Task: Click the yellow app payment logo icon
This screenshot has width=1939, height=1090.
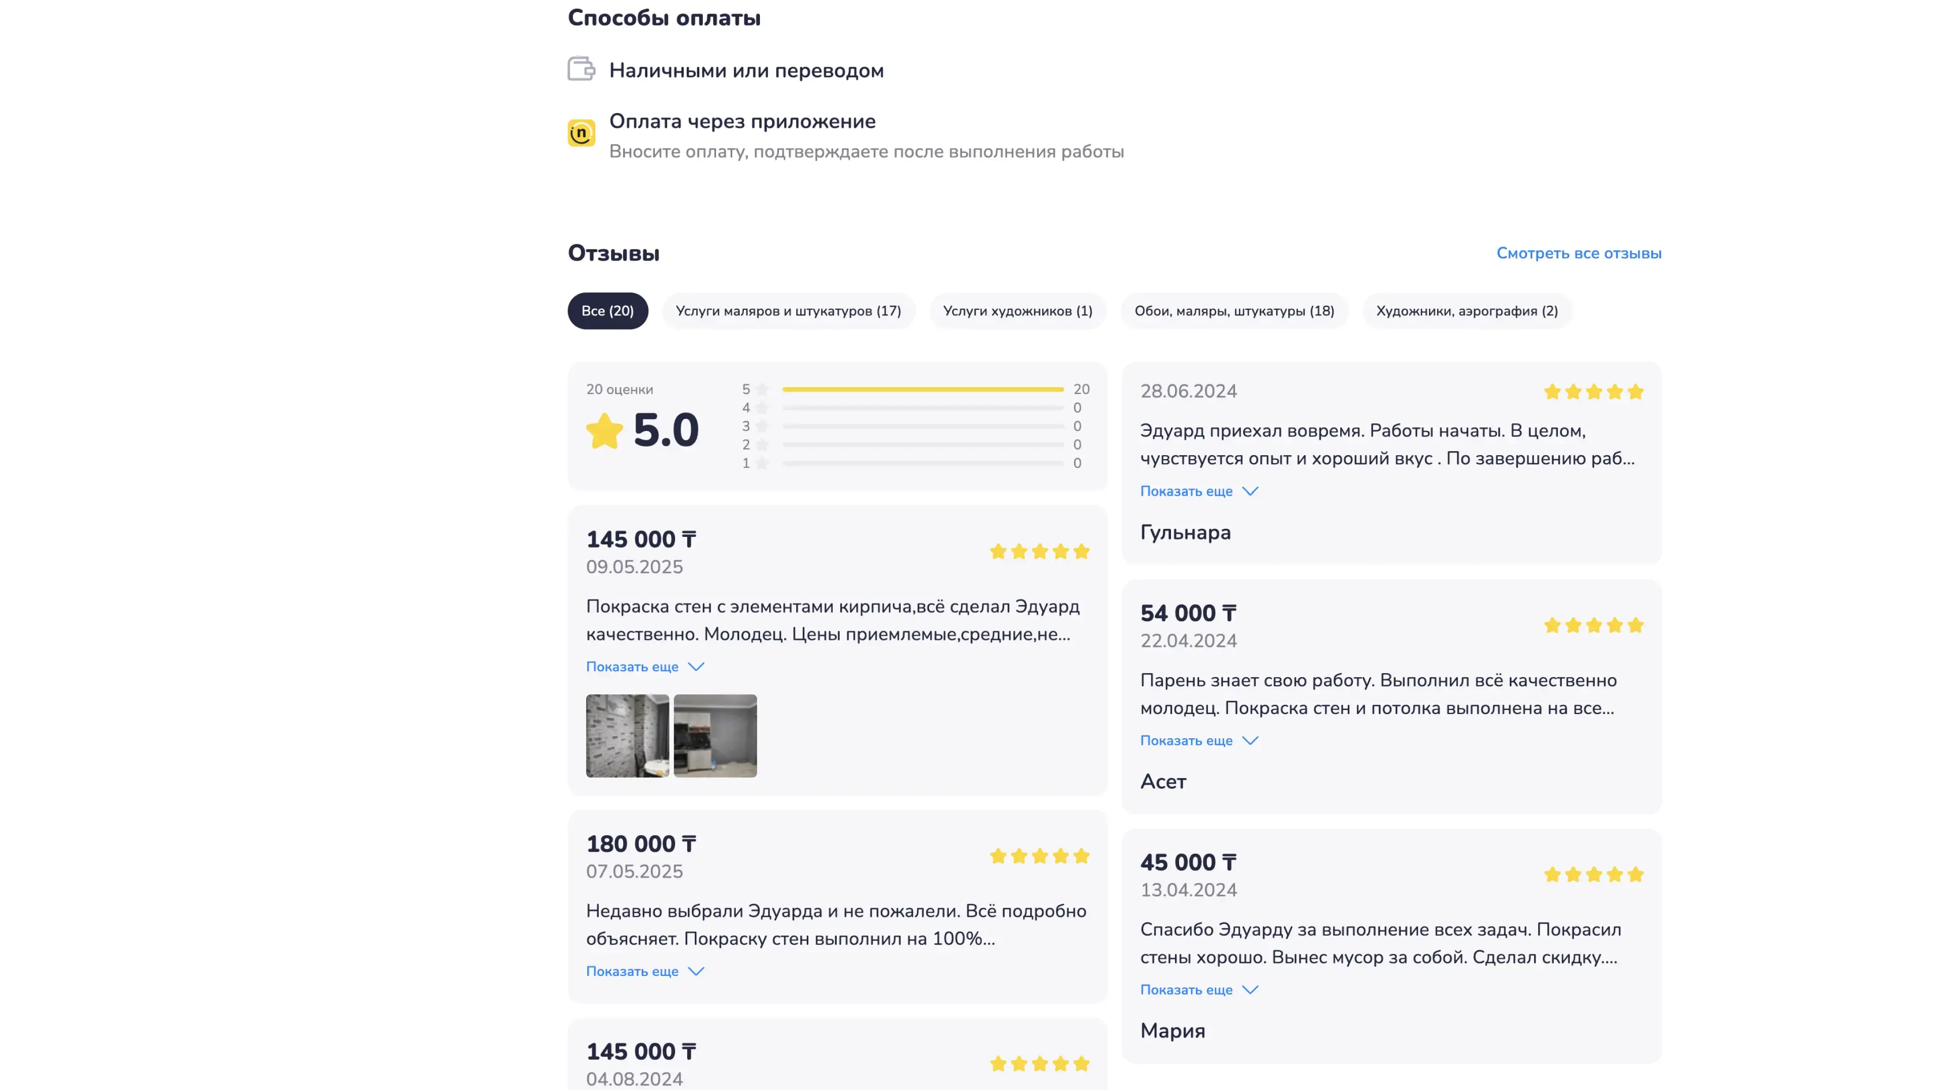Action: pyautogui.click(x=581, y=133)
